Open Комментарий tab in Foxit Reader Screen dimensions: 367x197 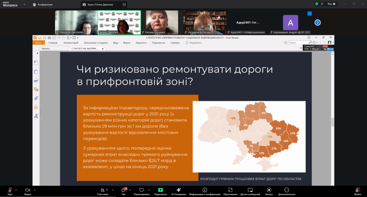click(x=71, y=43)
